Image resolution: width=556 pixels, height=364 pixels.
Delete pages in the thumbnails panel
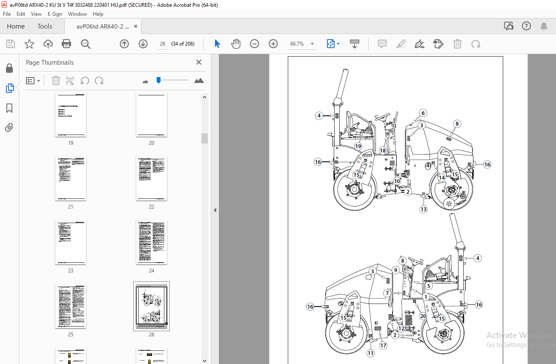pos(56,80)
